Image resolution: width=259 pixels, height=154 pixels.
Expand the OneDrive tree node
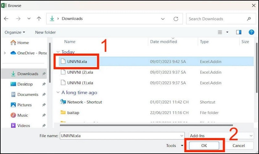click(x=5, y=53)
